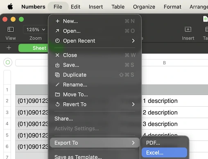Export to Excel... from submenu
This screenshot has width=208, height=159.
164,152
